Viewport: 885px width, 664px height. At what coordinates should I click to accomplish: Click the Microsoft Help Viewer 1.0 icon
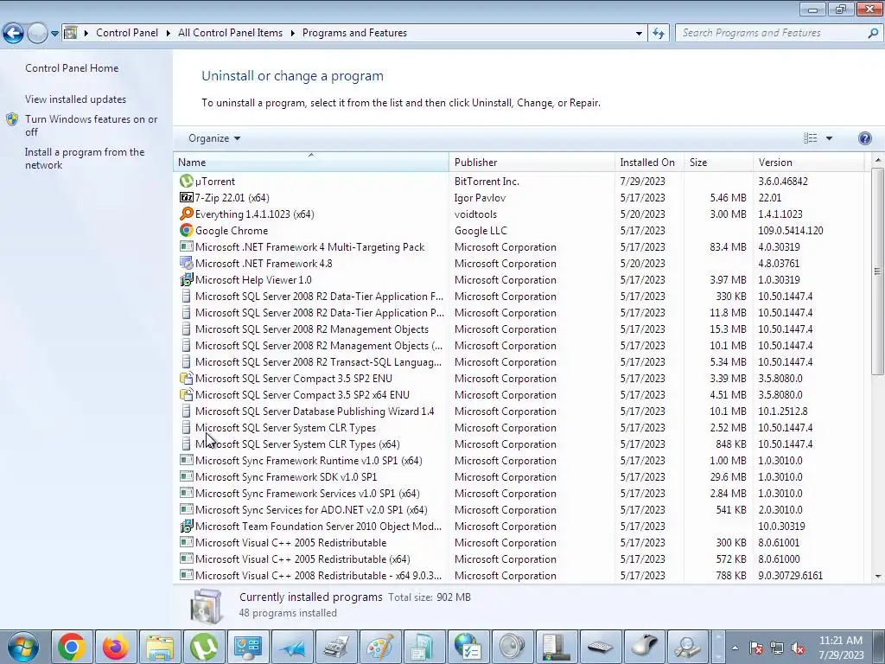(186, 279)
